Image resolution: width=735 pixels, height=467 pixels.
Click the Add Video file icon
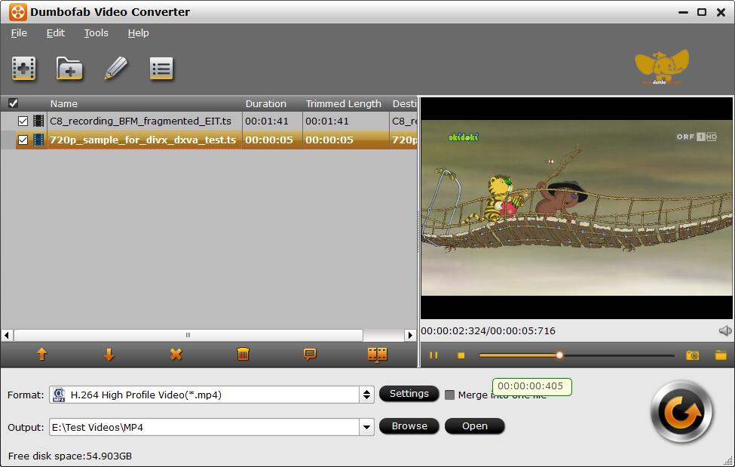coord(24,69)
